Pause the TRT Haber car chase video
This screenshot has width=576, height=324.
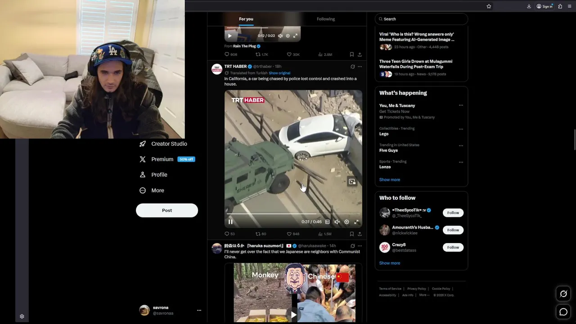230,222
